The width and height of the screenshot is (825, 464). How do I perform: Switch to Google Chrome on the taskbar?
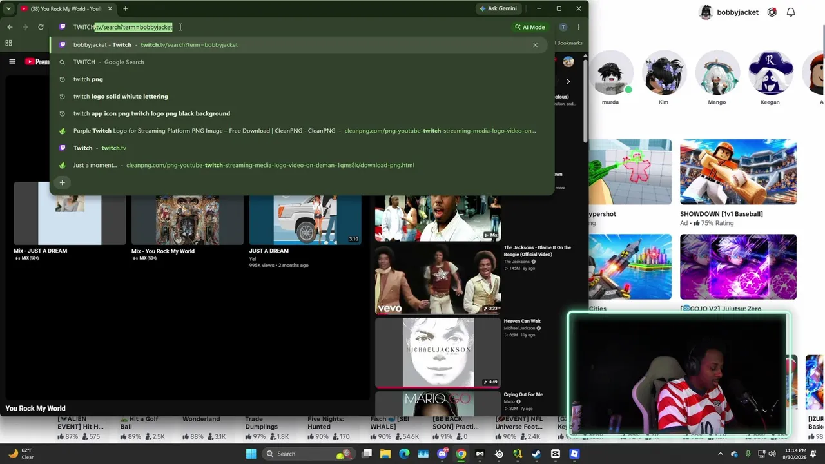461,454
